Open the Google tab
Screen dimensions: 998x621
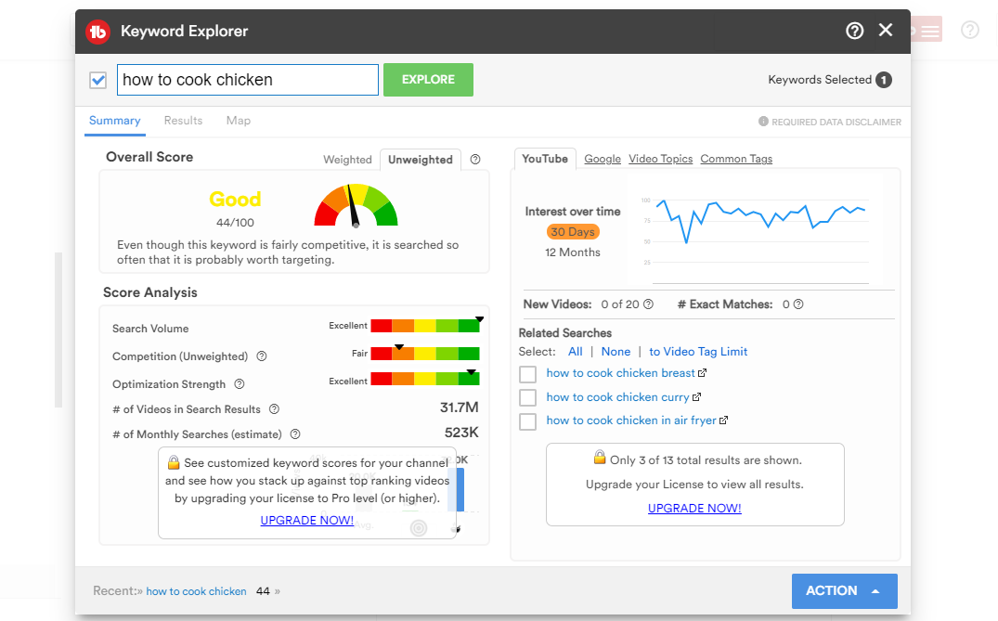point(603,159)
